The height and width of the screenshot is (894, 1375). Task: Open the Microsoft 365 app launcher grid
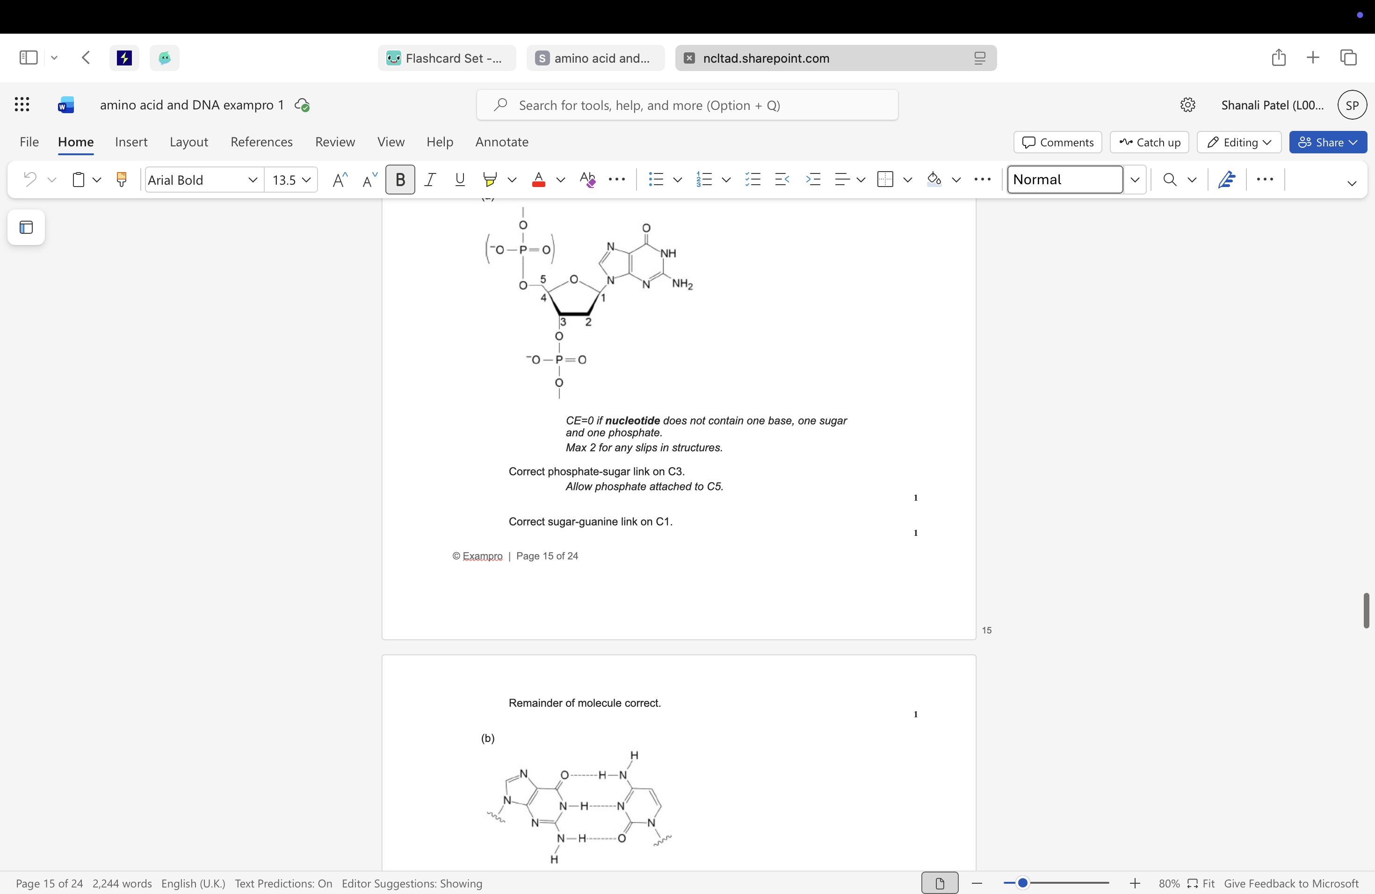point(22,105)
